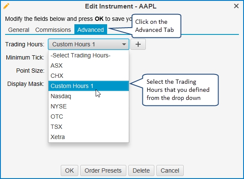Image resolution: width=244 pixels, height=179 pixels.
Task: Cancel editing the instrument
Action: [x=170, y=170]
